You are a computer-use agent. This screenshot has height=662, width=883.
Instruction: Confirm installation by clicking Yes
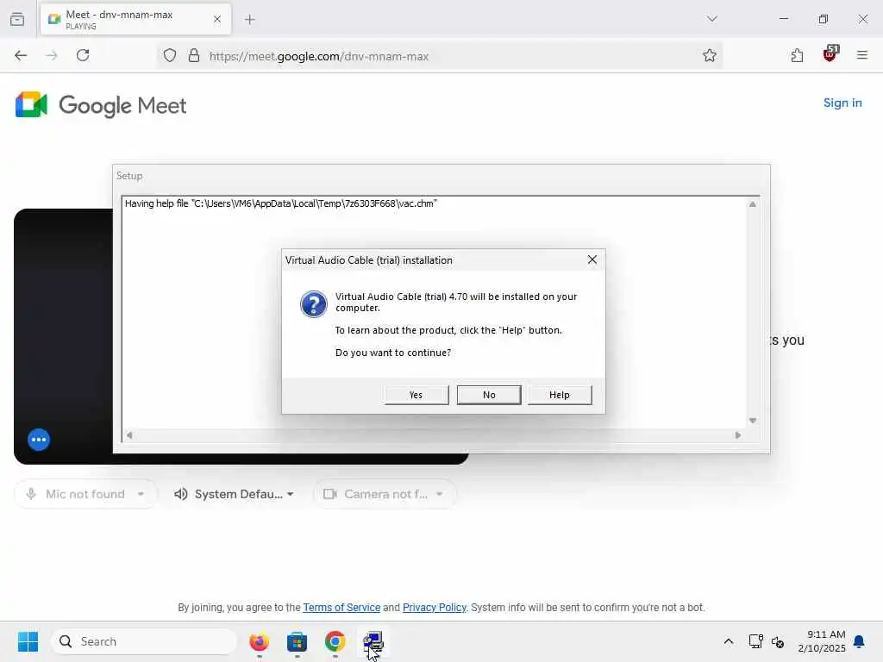click(416, 395)
